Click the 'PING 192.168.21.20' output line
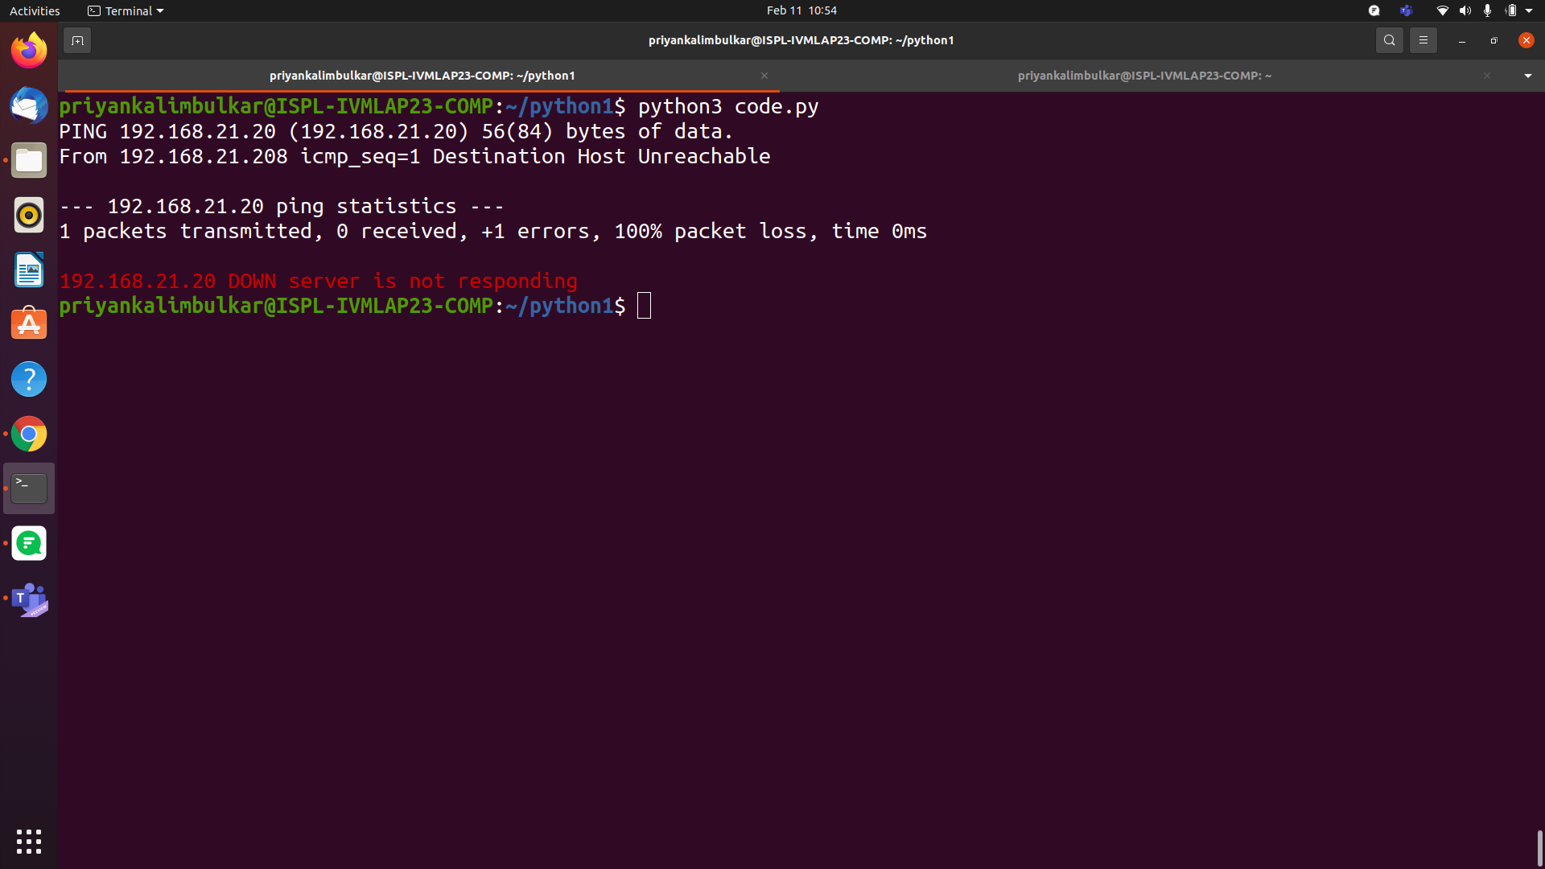Image resolution: width=1545 pixels, height=869 pixels. point(396,131)
